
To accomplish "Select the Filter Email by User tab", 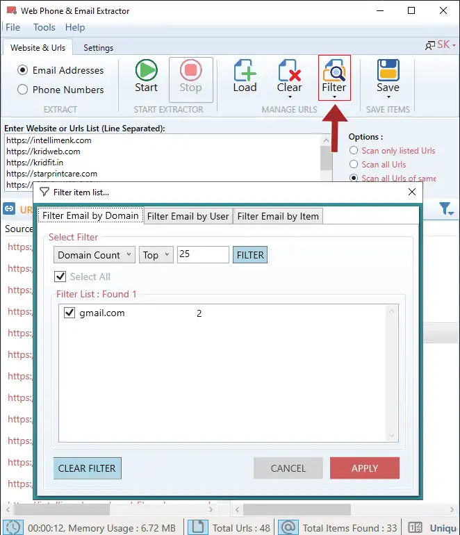I will point(188,216).
